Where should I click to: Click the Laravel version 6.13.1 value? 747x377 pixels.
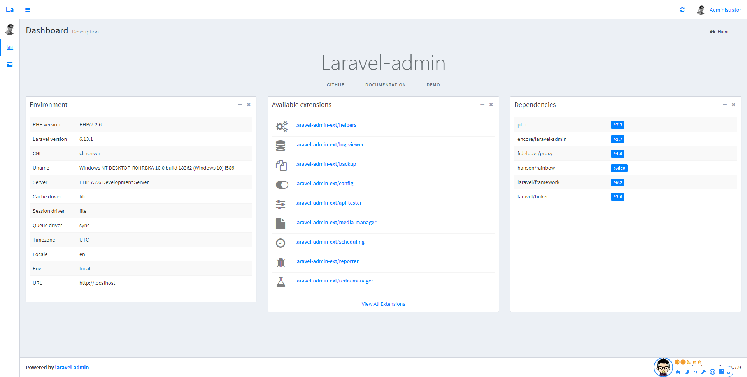(x=86, y=139)
